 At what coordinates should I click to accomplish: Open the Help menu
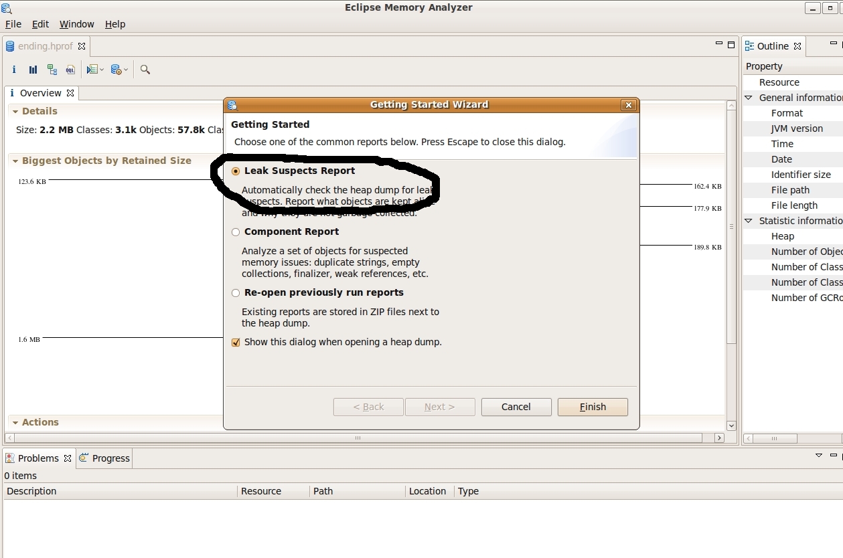click(115, 24)
